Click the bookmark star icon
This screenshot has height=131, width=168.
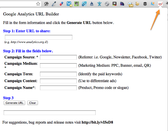[x=38, y=4]
